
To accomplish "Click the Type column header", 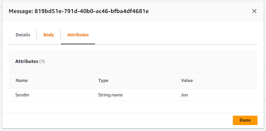I will (103, 81).
